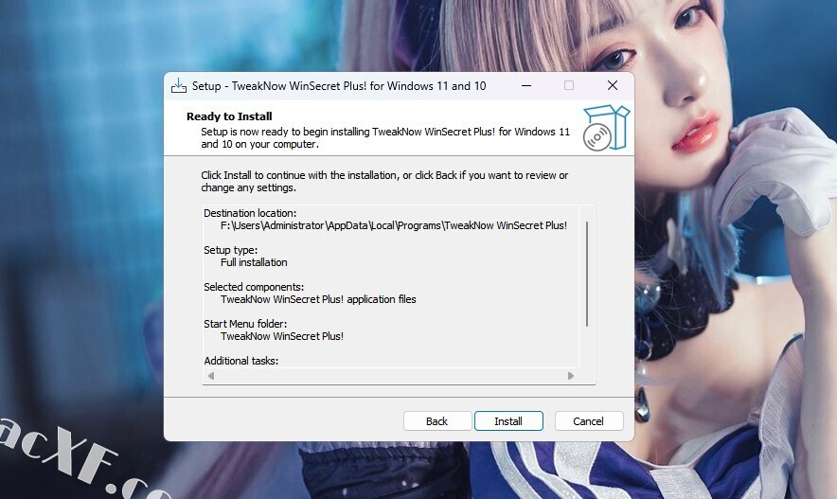
Task: Click the 'Additional tasks:' label
Action: click(241, 361)
